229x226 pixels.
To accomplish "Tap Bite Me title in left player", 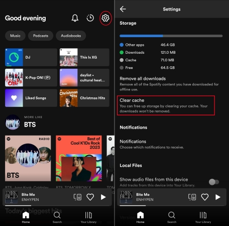I will (28, 194).
